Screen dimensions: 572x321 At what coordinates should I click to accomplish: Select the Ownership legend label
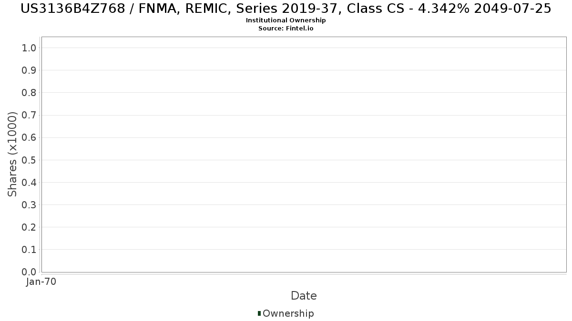288,313
